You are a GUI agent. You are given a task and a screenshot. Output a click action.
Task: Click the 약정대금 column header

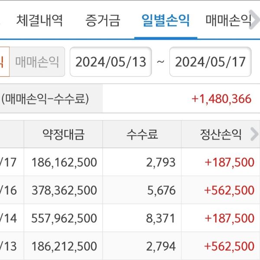[63, 134]
